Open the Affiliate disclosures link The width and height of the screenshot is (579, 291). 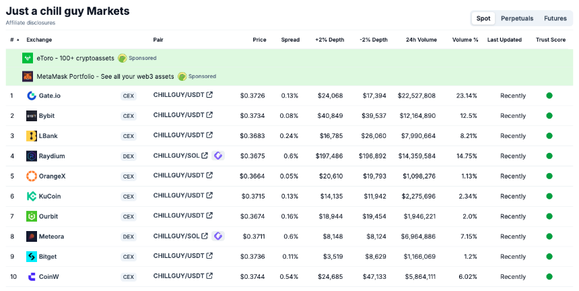click(31, 23)
